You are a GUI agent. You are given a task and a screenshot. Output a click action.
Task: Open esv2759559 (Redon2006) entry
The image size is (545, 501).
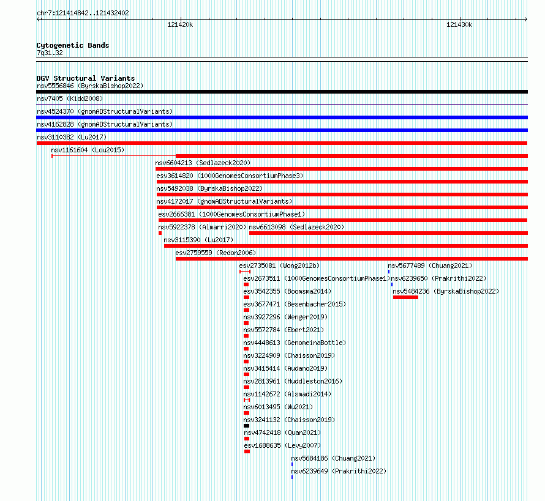point(216,253)
